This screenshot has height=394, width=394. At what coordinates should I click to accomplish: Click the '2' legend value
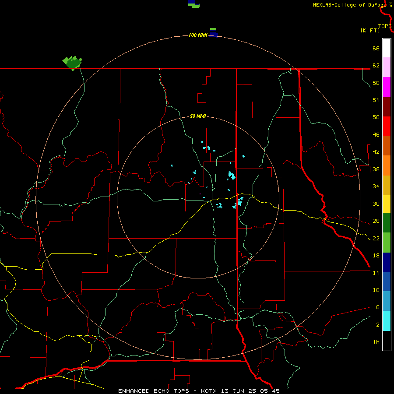pos(378,324)
